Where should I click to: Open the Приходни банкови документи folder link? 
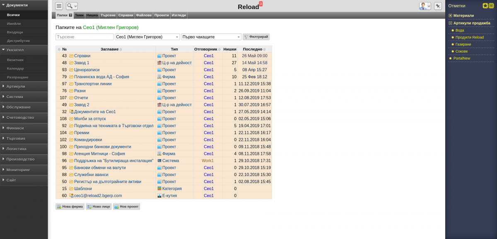click(103, 147)
